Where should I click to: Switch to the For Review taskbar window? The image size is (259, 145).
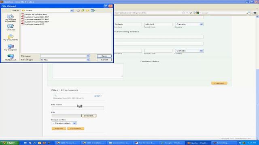146,143
